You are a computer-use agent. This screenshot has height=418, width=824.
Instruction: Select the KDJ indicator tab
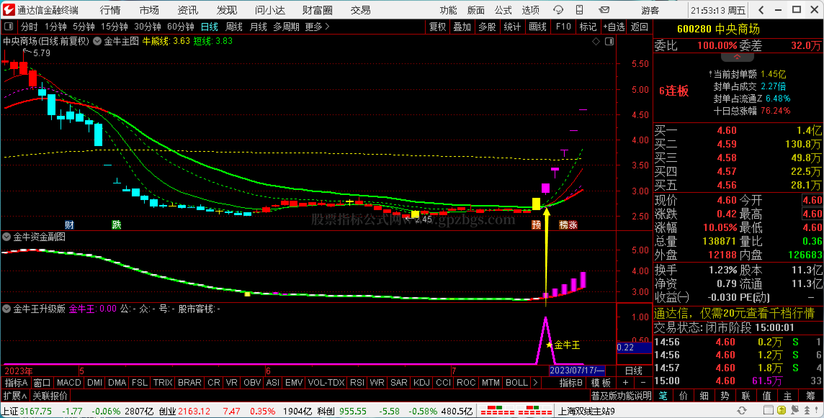421,382
